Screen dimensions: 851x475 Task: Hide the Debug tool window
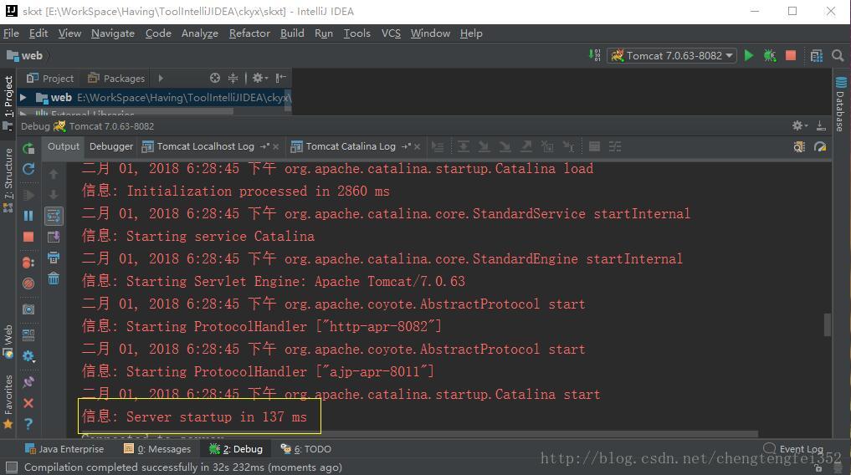(x=821, y=125)
